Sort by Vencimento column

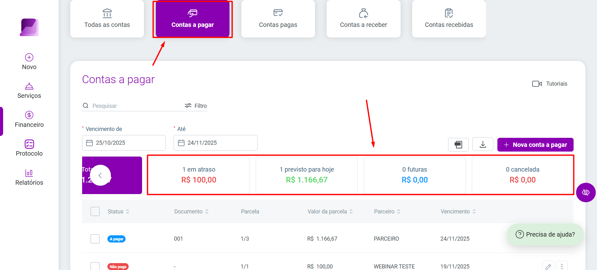(458, 212)
